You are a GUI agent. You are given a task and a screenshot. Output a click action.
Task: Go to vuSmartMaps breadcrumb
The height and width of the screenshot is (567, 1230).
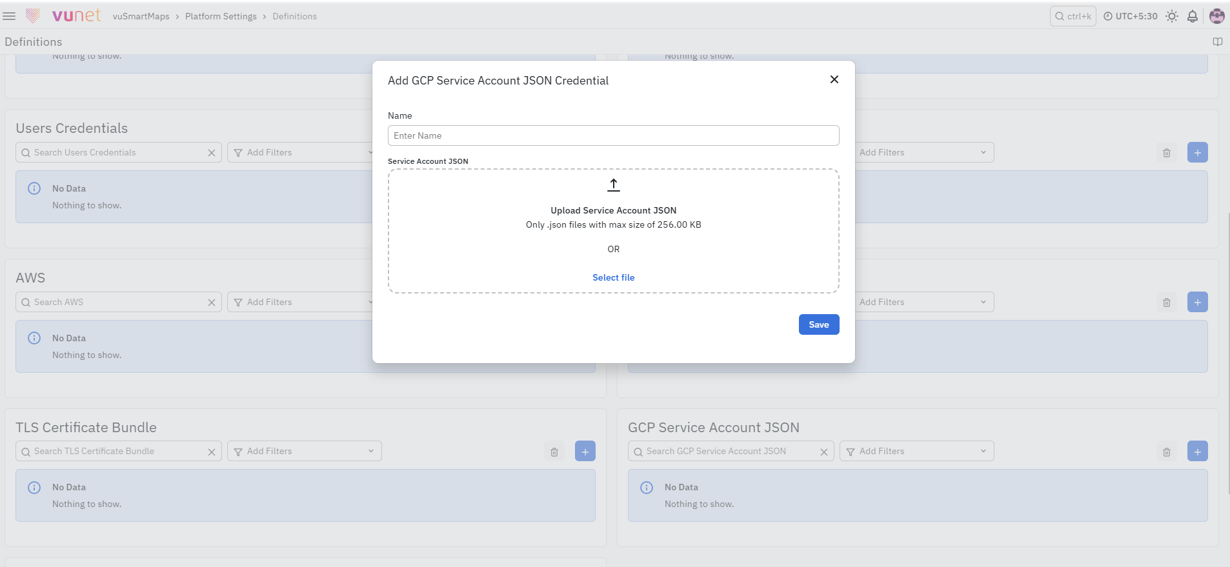(x=141, y=16)
